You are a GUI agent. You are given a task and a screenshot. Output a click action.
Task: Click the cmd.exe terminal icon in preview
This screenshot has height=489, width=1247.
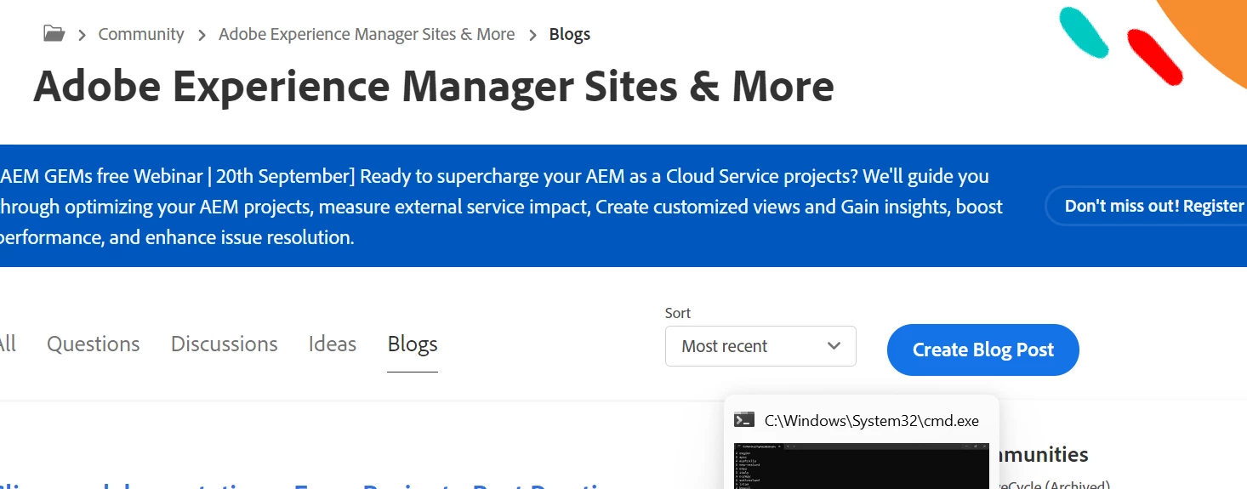point(744,419)
